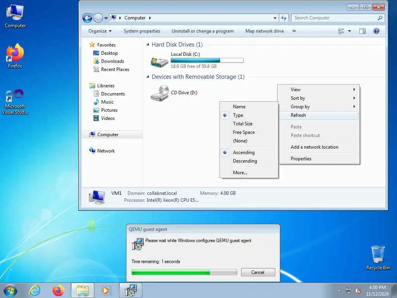Select the CD Drive (D:) icon

click(159, 93)
